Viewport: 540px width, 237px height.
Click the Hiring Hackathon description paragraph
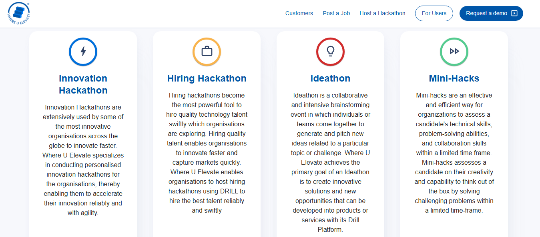pos(207,153)
